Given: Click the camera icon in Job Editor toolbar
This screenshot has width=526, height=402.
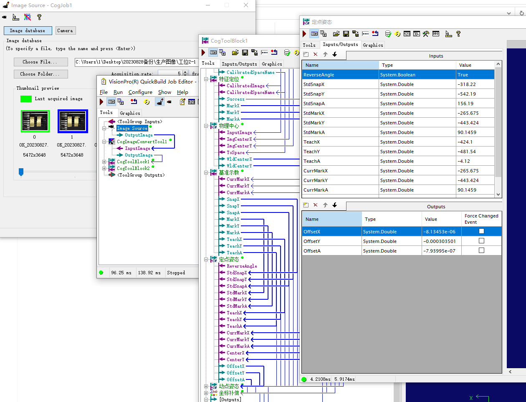Looking at the screenshot, I should click(169, 102).
